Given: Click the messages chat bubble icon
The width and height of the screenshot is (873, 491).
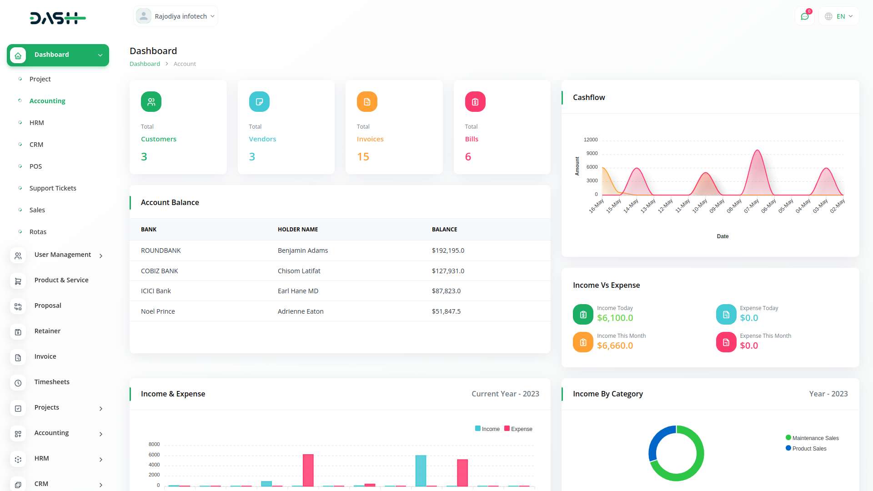Looking at the screenshot, I should click(x=805, y=16).
